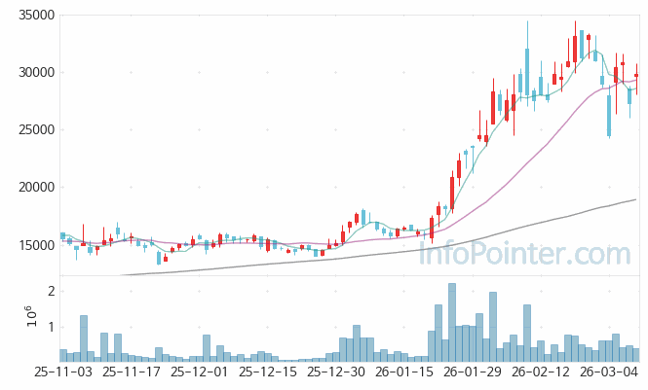This screenshot has width=648, height=390.
Task: Select the 25-12-01 date tick label
Action: (200, 372)
